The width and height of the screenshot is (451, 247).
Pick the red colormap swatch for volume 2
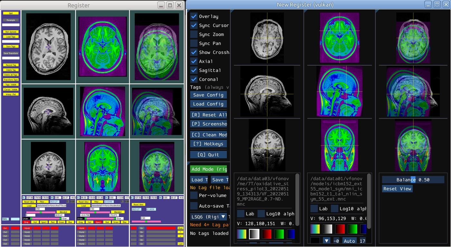[x=341, y=229]
